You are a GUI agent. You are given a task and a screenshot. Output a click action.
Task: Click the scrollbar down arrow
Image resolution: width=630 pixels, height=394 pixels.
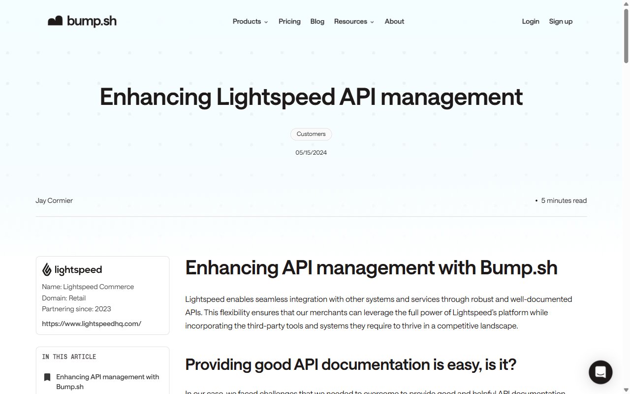point(626,390)
